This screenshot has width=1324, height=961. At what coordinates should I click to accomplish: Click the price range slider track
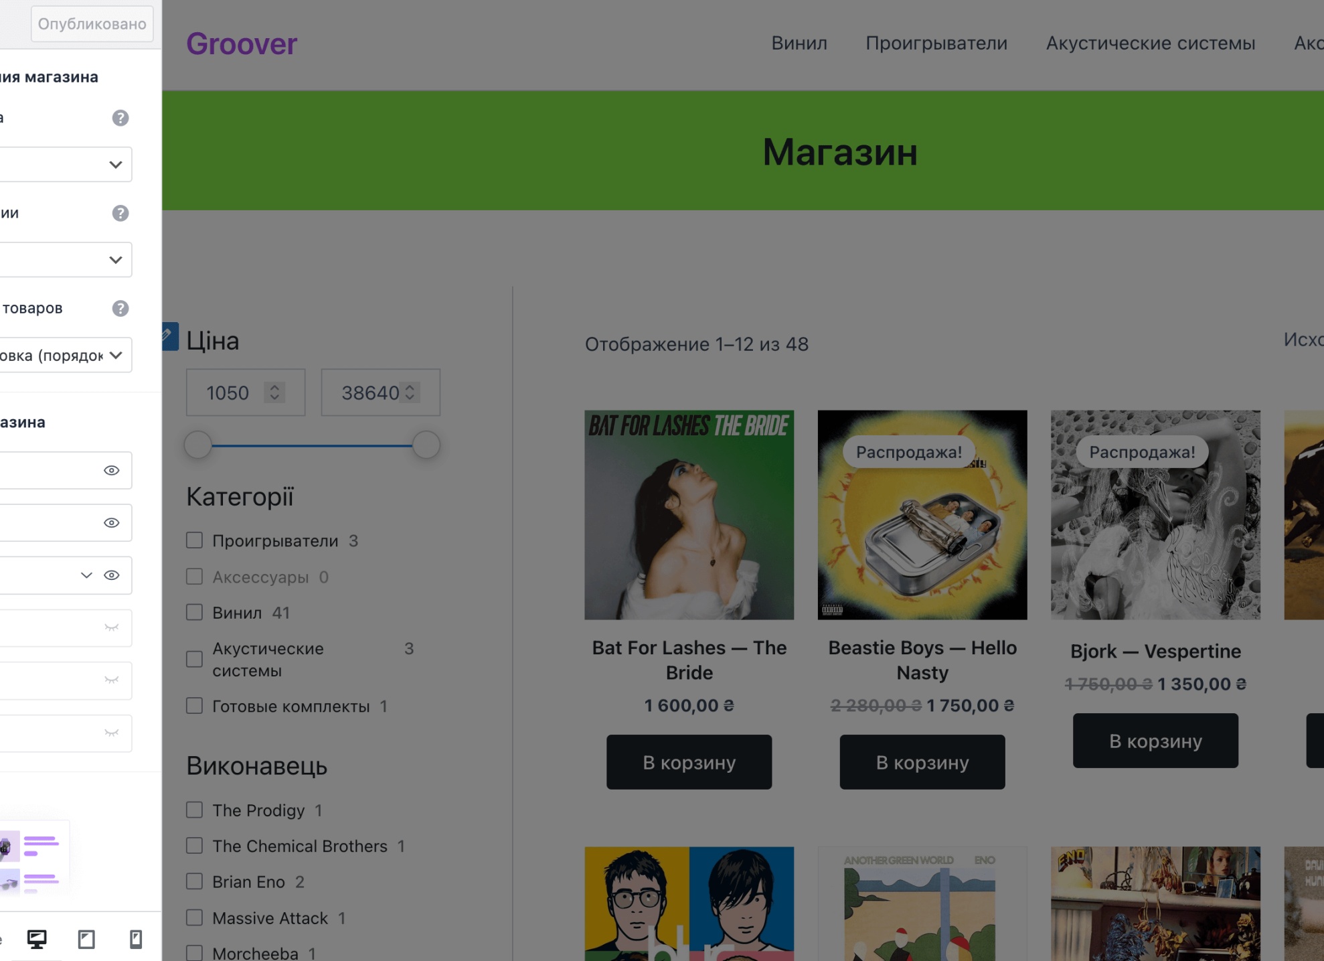tap(312, 445)
